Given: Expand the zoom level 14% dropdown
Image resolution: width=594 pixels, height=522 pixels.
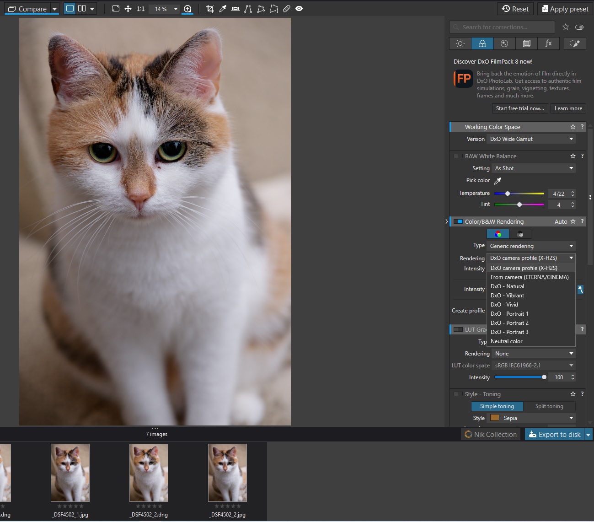Looking at the screenshot, I should (176, 9).
